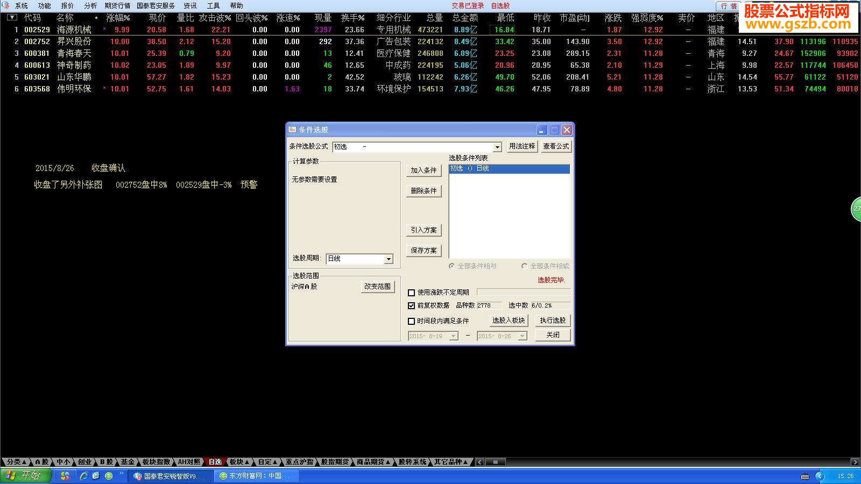Image resolution: width=861 pixels, height=484 pixels.
Task: Click the 选股入板块 button
Action: (x=509, y=321)
